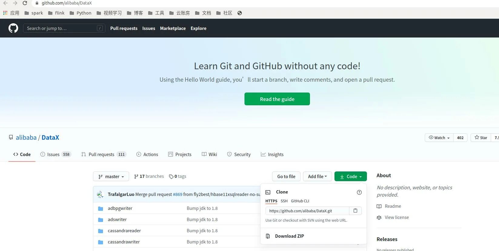The height and width of the screenshot is (251, 499).
Task: Click the Go to file button
Action: pos(286,176)
